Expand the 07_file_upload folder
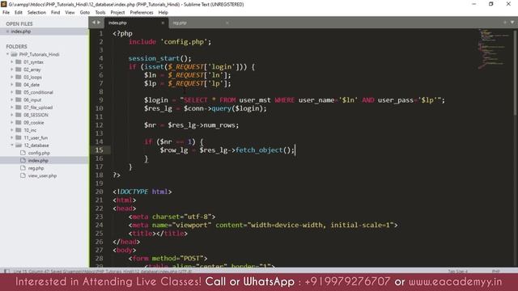518x291 pixels. click(12, 108)
